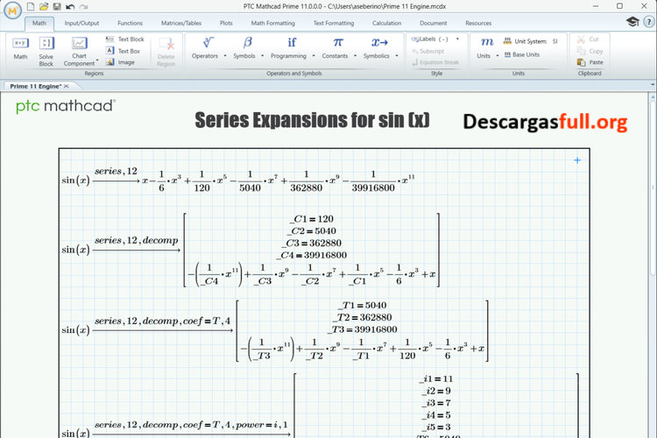Open the Labels dropdown

click(x=457, y=39)
